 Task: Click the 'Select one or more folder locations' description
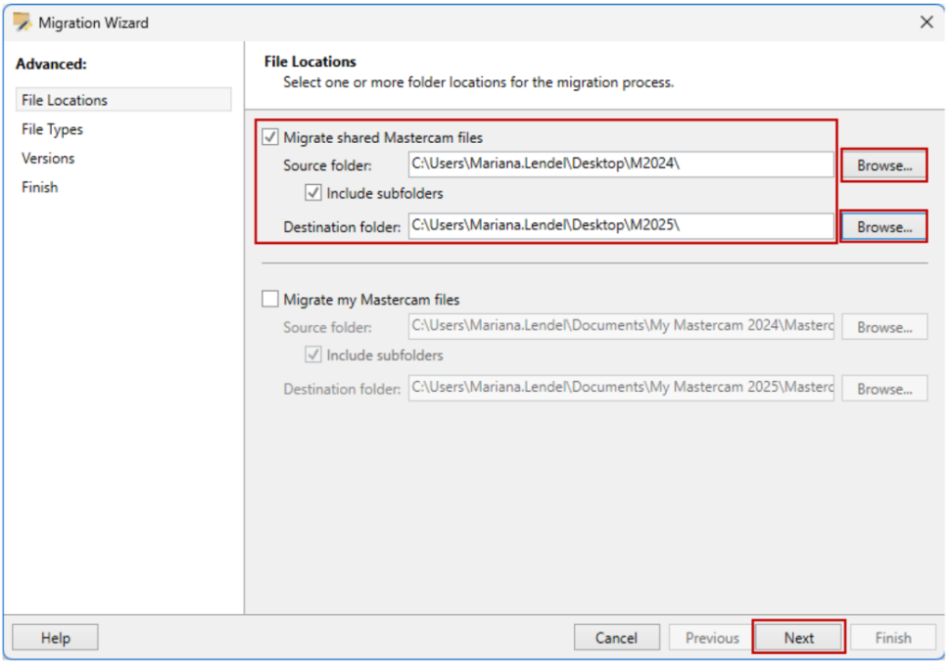coord(478,83)
